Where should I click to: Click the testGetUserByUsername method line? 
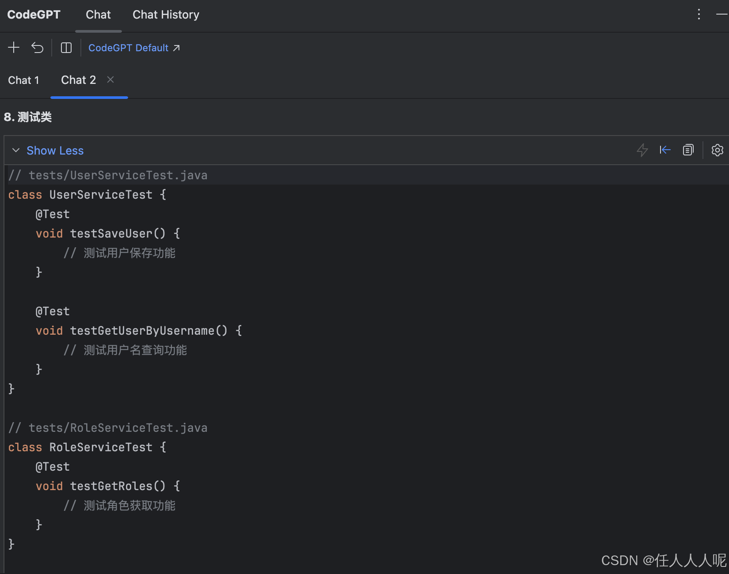pos(139,331)
